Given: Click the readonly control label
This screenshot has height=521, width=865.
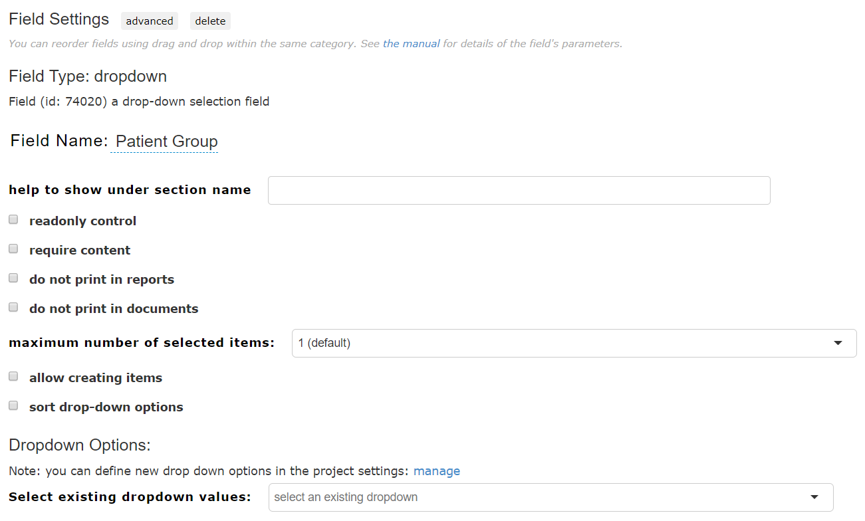Looking at the screenshot, I should point(83,221).
